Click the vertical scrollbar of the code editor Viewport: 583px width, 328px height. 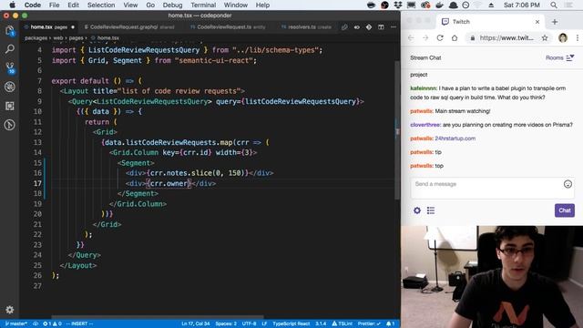(397, 130)
